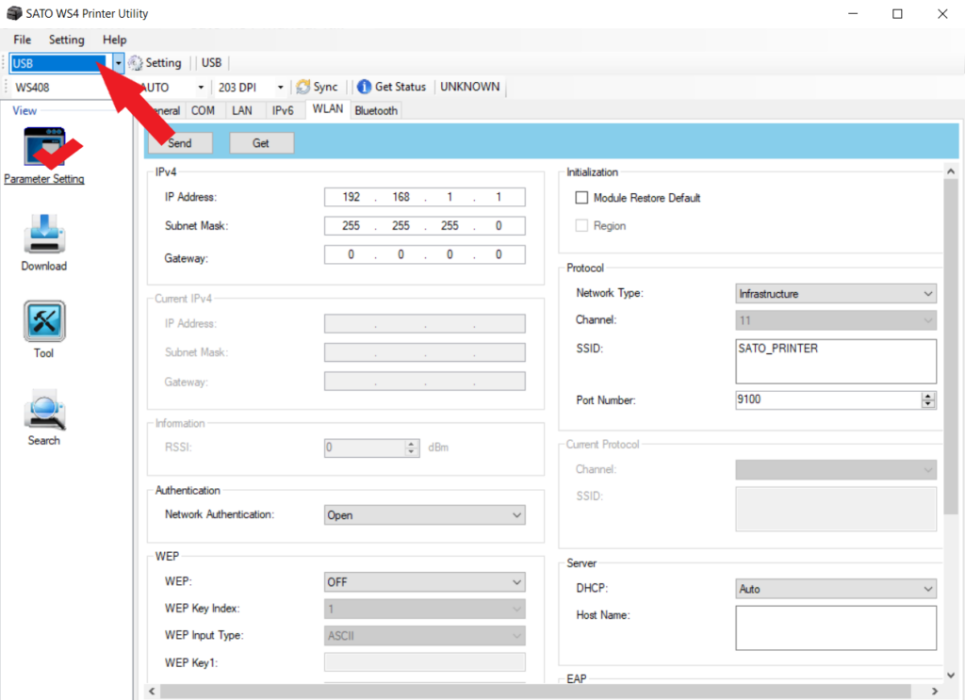Click the USB toolbar button

[x=212, y=63]
